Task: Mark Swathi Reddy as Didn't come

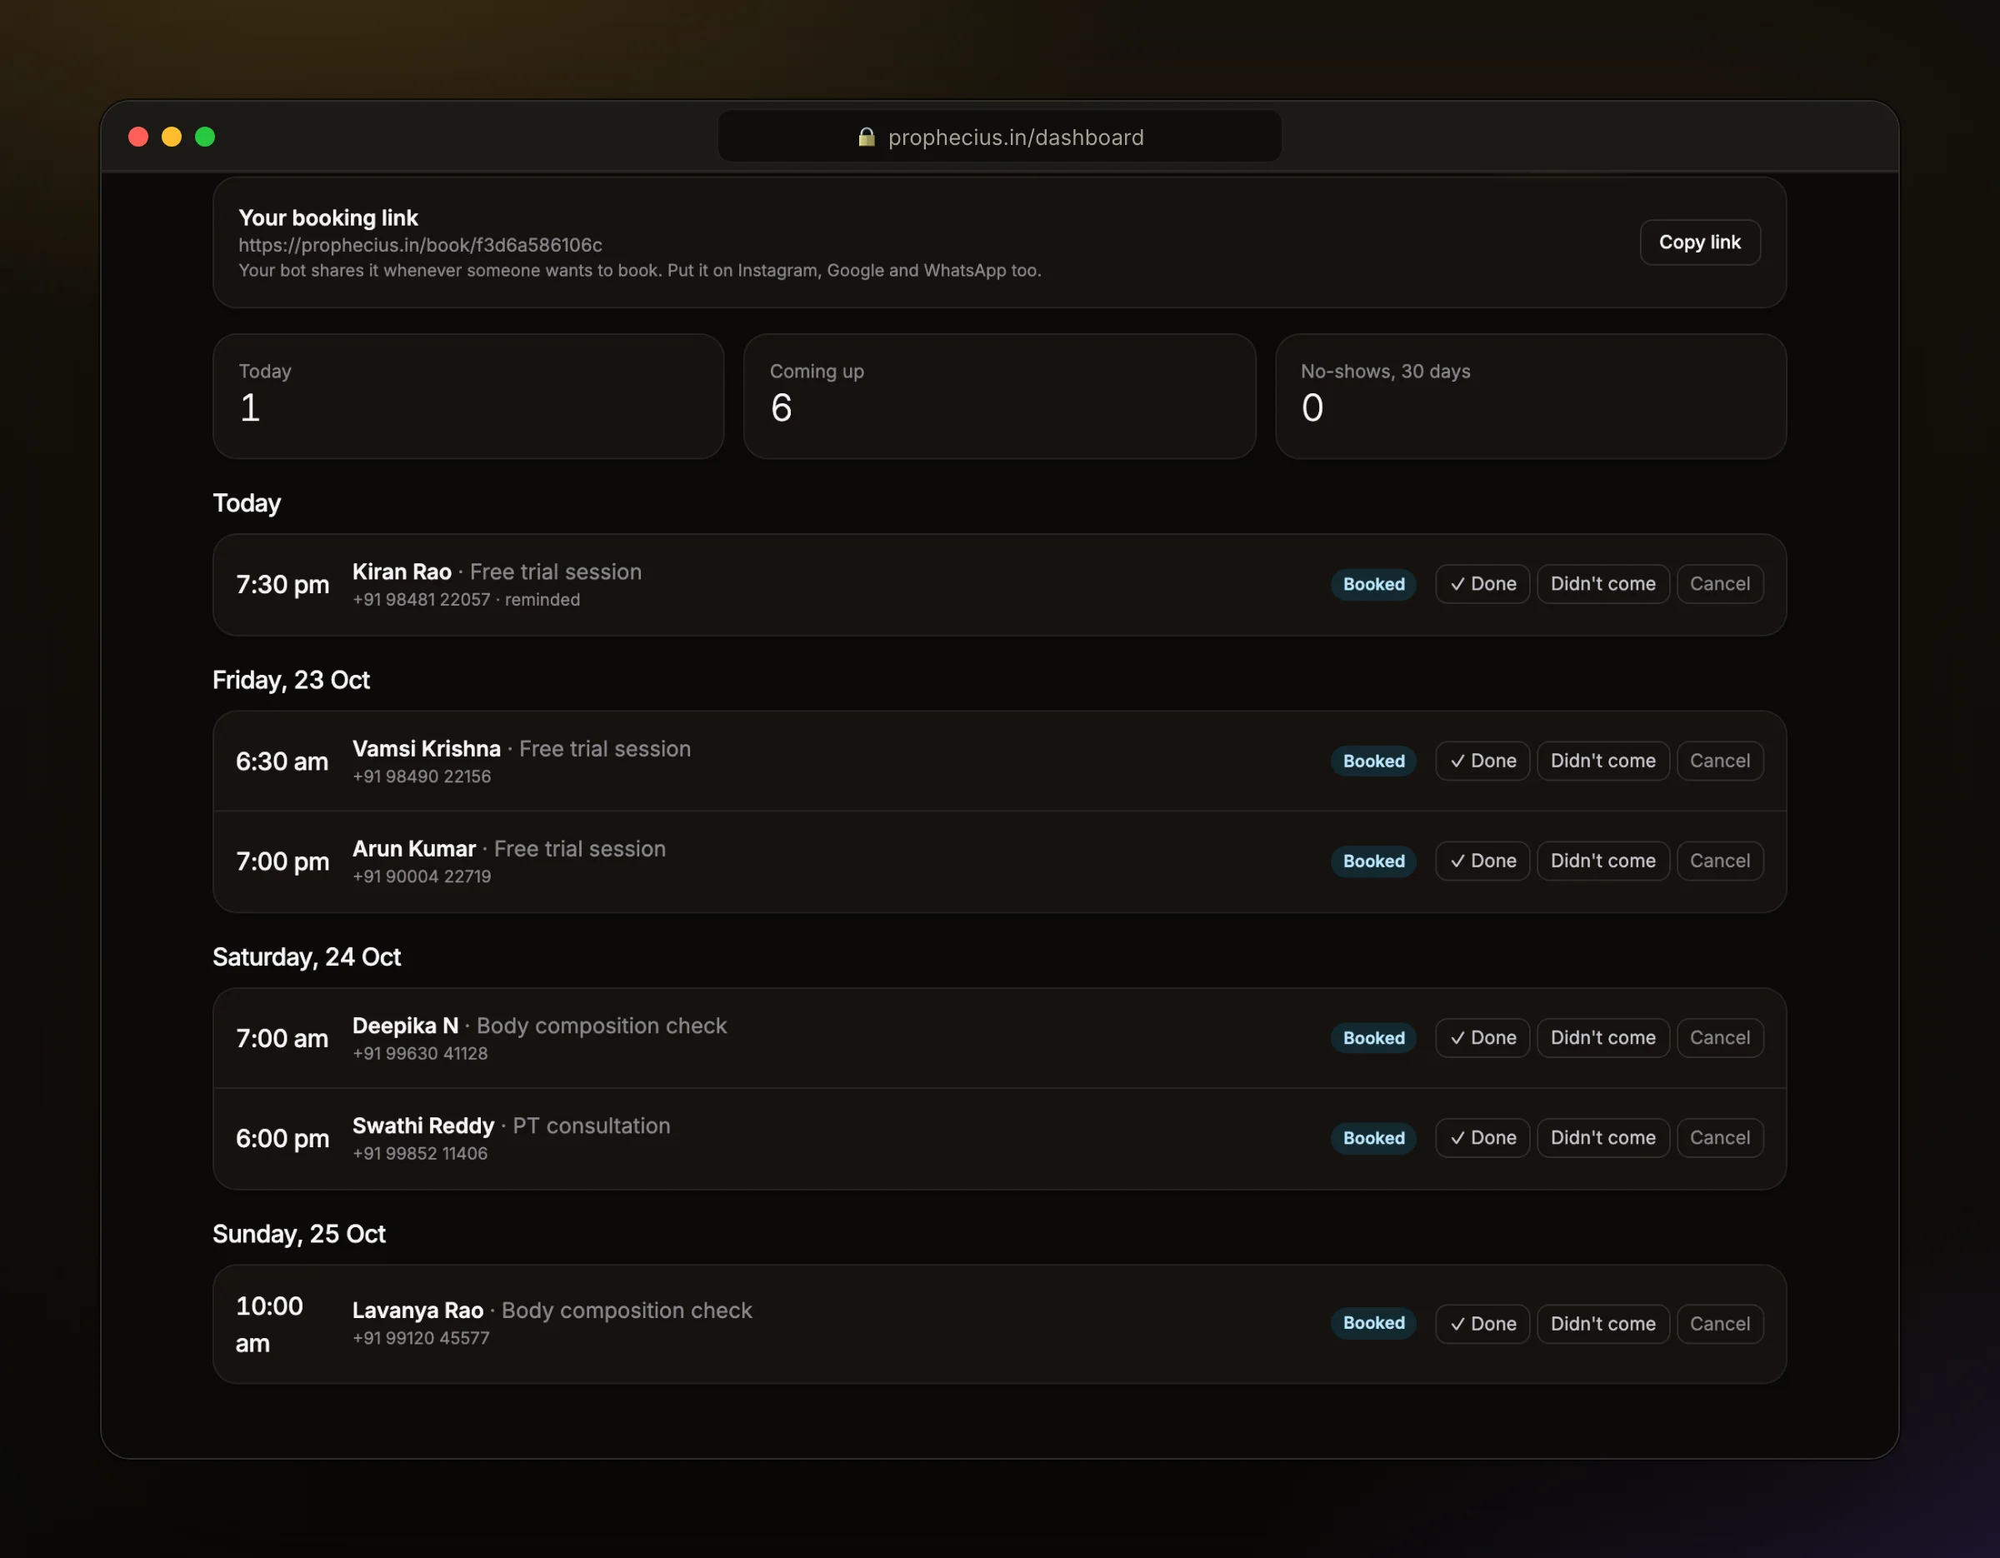Action: pos(1602,1138)
